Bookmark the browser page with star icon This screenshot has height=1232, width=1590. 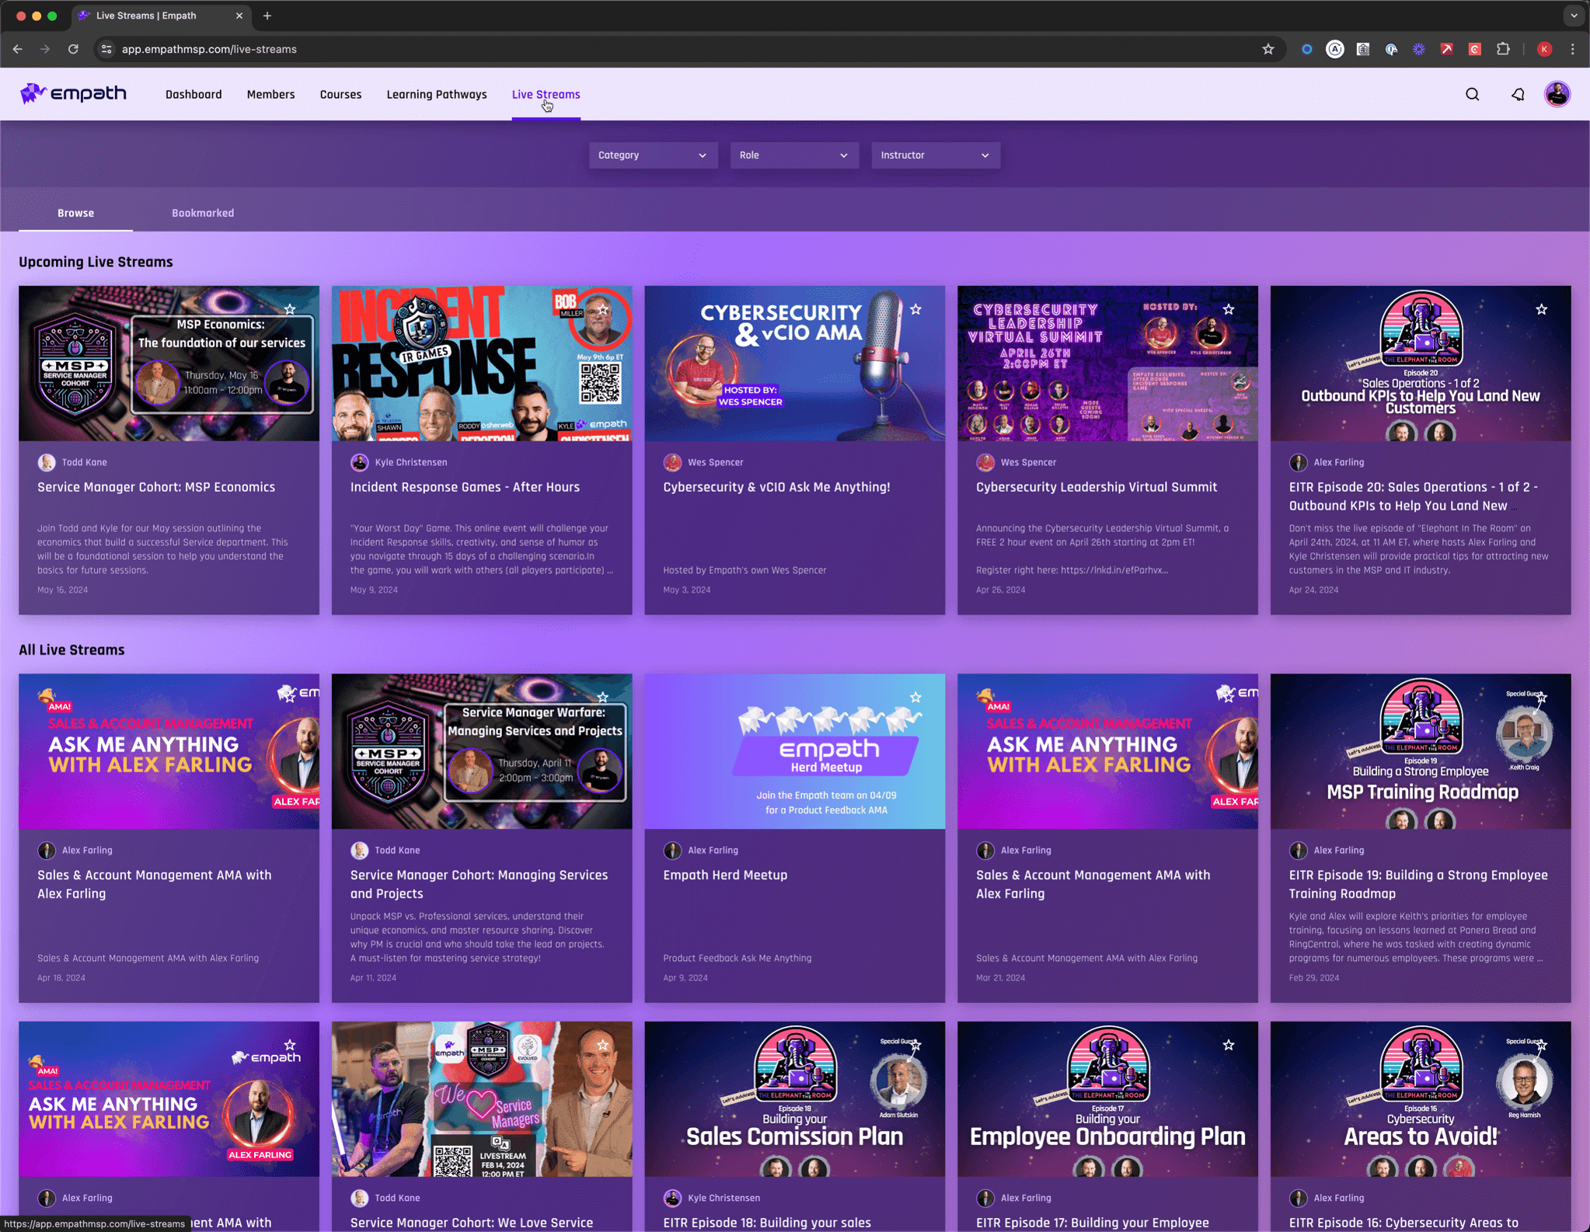[x=1267, y=49]
